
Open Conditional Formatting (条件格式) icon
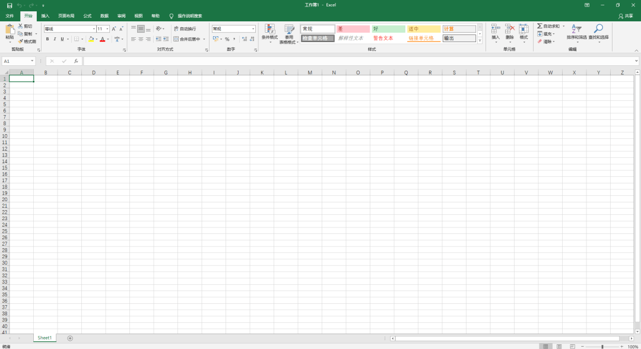click(269, 29)
